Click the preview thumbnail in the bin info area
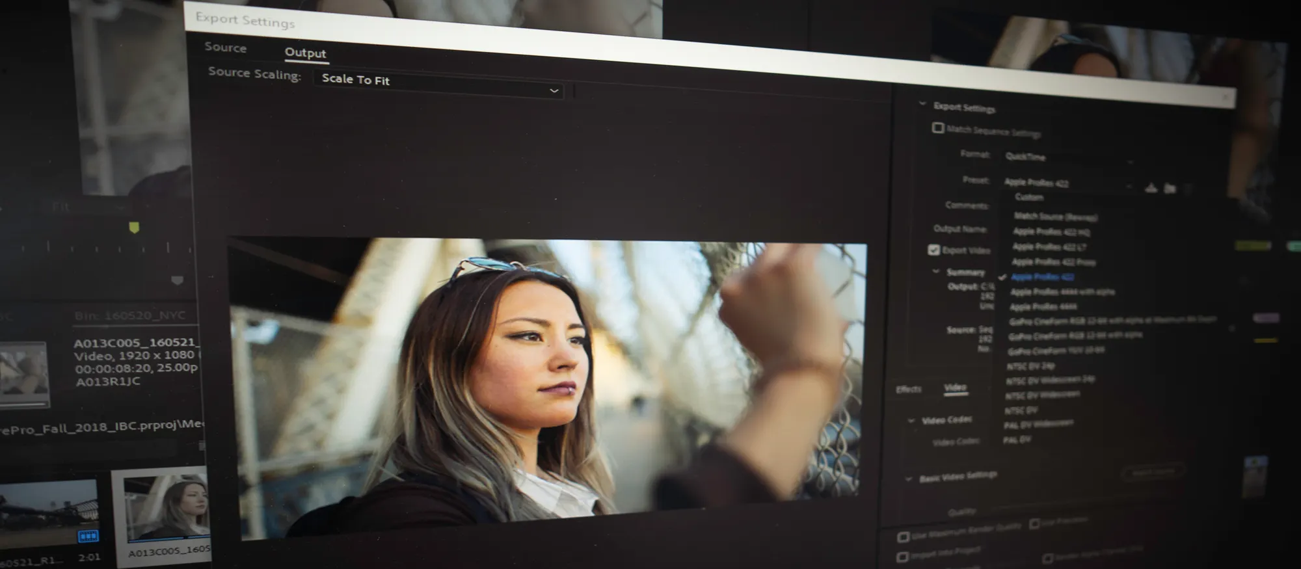The image size is (1301, 569). click(24, 375)
